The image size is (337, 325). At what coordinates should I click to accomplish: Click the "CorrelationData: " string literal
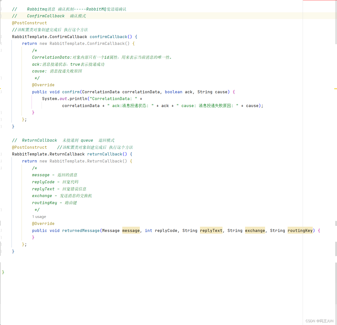click(113, 99)
